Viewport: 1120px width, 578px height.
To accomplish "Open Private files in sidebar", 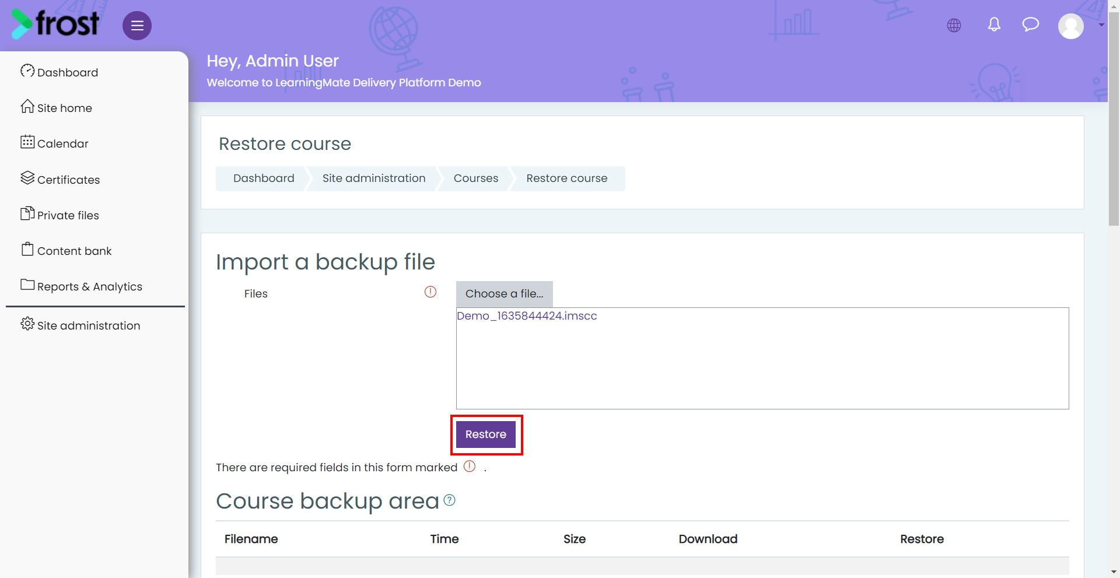I will click(60, 215).
